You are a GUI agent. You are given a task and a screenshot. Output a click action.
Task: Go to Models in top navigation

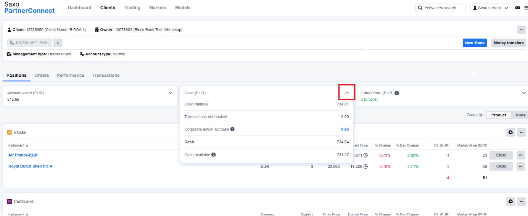[x=183, y=8]
